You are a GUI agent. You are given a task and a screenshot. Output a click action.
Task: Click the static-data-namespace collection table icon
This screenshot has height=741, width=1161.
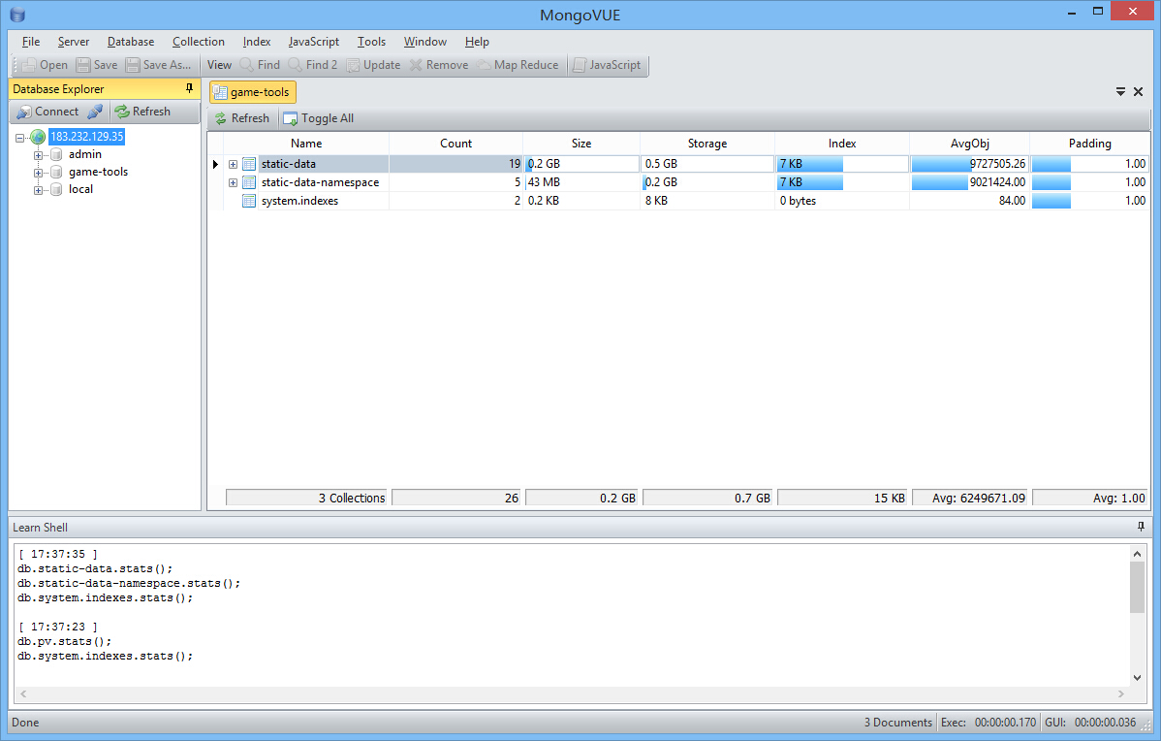click(x=249, y=182)
